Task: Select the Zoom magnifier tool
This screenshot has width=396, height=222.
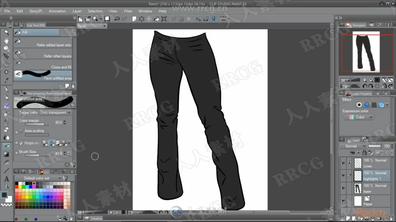Action: click(6, 32)
